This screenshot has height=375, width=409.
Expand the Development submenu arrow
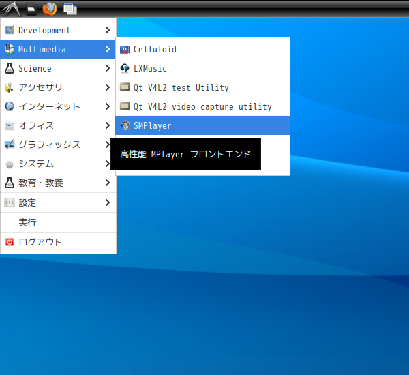coord(108,30)
